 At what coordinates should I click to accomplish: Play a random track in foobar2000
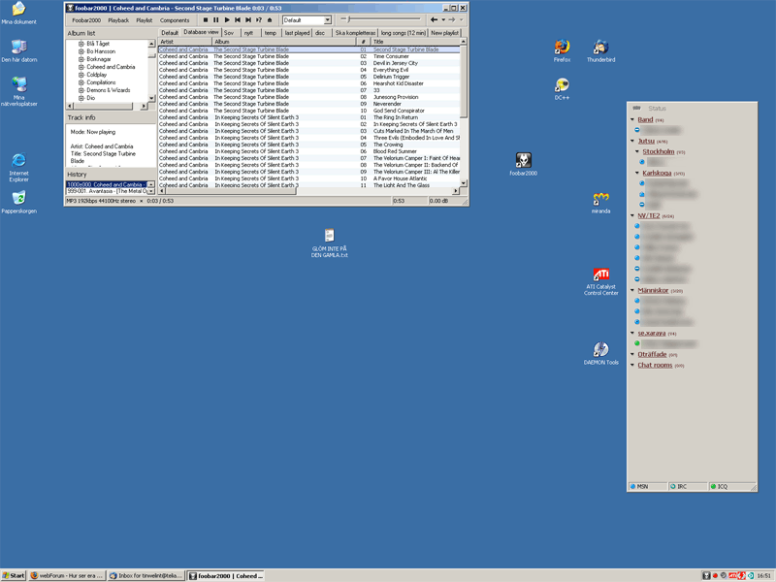pos(259,20)
